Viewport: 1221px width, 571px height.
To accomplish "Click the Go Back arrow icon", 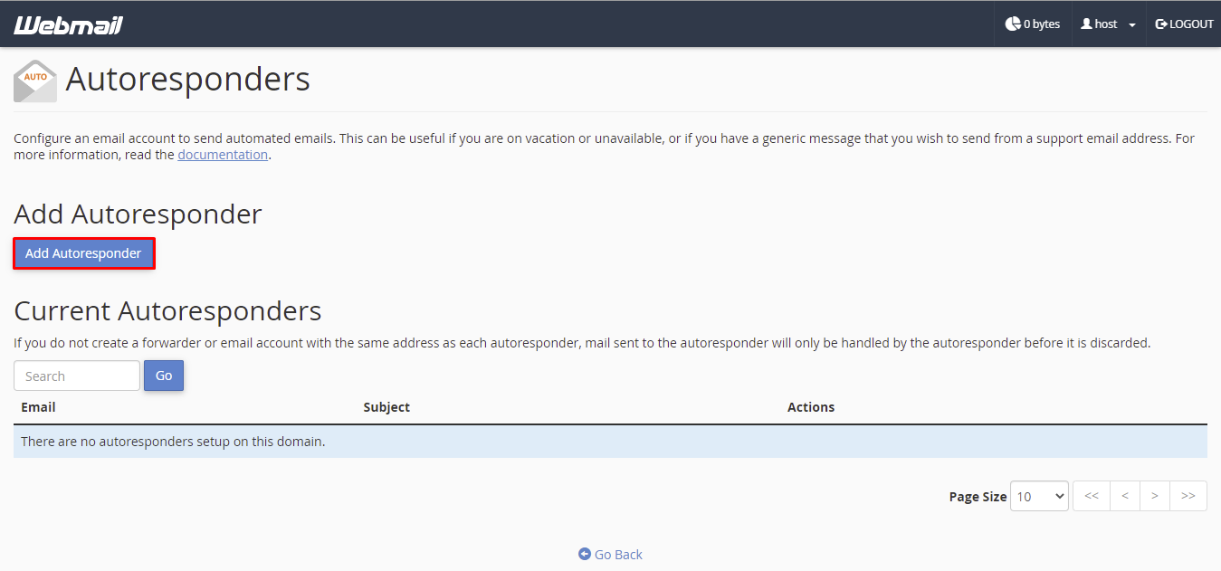I will pyautogui.click(x=585, y=555).
